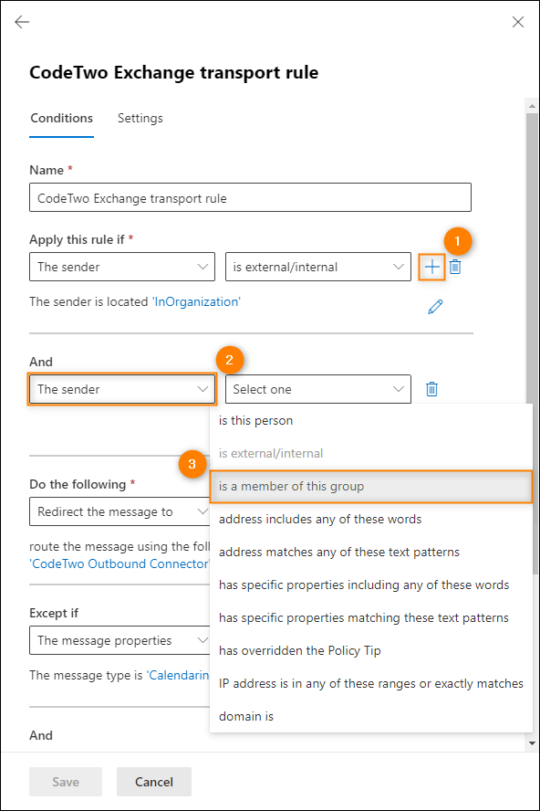540x811 pixels.
Task: Click the 'CodeTwo Outbound Connector' link
Action: pyautogui.click(x=119, y=563)
